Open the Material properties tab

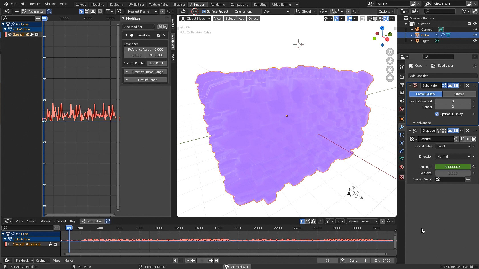click(x=402, y=167)
